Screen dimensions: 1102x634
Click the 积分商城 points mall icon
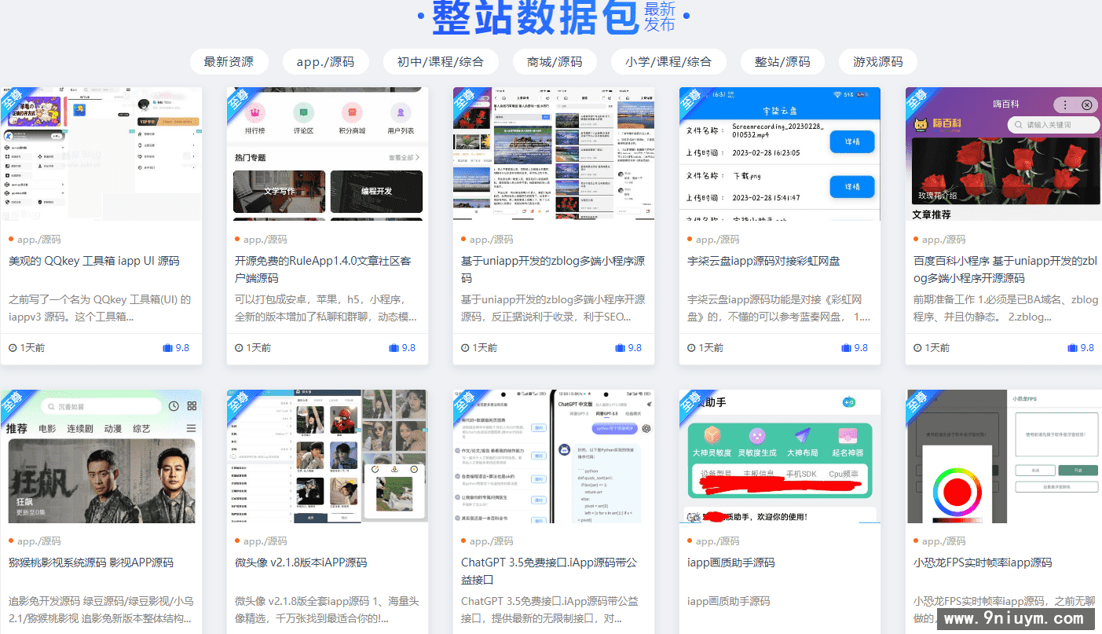pyautogui.click(x=352, y=112)
